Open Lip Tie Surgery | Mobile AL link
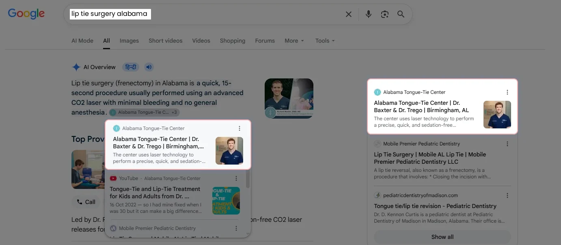Screen dimensions: 561x245 (430, 158)
